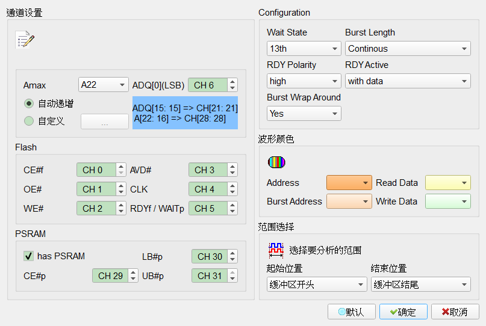The height and width of the screenshot is (326, 486).
Task: Decrease the LB#p channel value
Action: (232, 260)
